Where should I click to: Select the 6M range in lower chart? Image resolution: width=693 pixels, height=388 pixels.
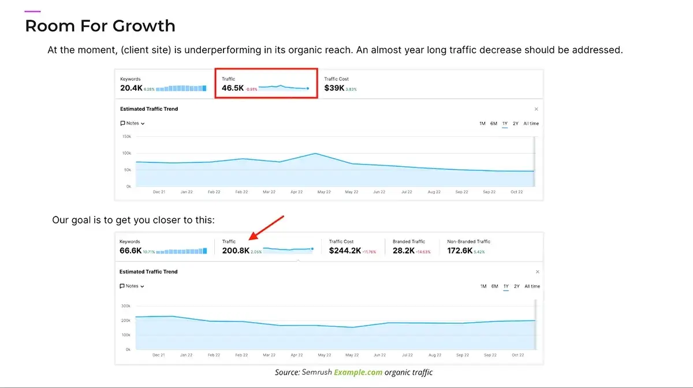pos(494,286)
